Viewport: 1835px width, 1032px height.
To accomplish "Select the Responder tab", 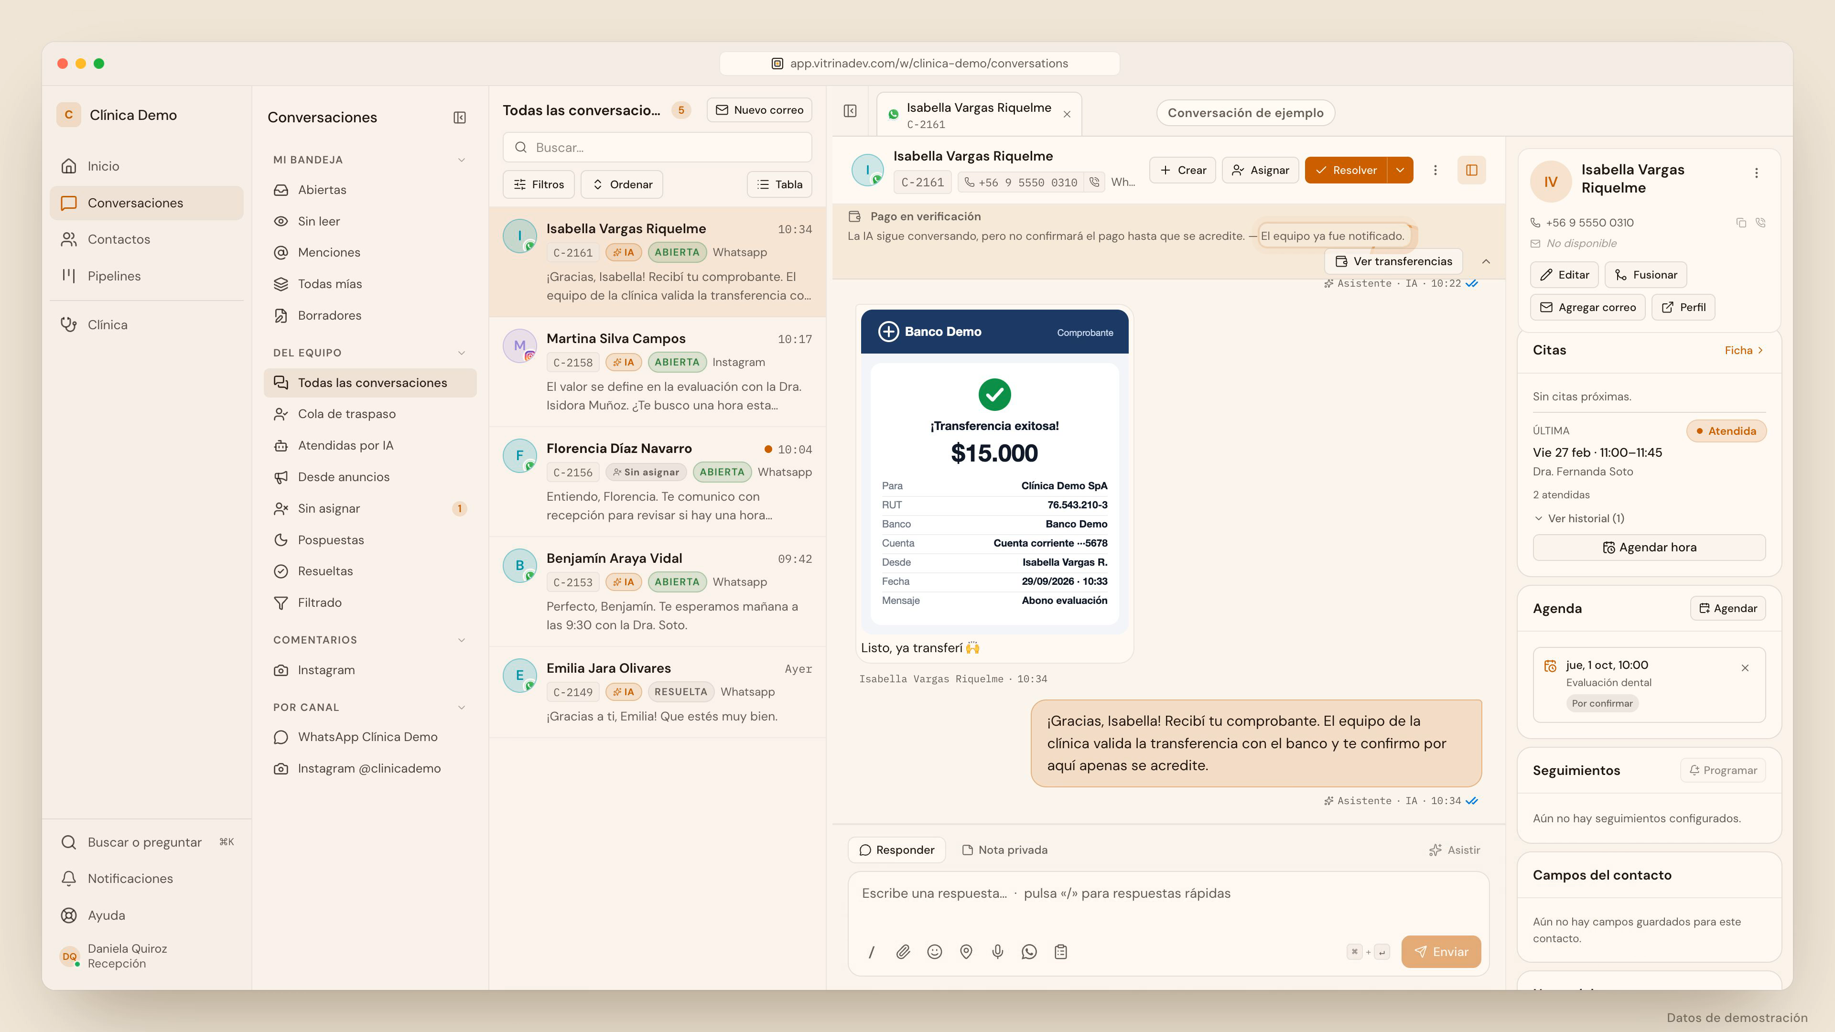I will pos(896,850).
